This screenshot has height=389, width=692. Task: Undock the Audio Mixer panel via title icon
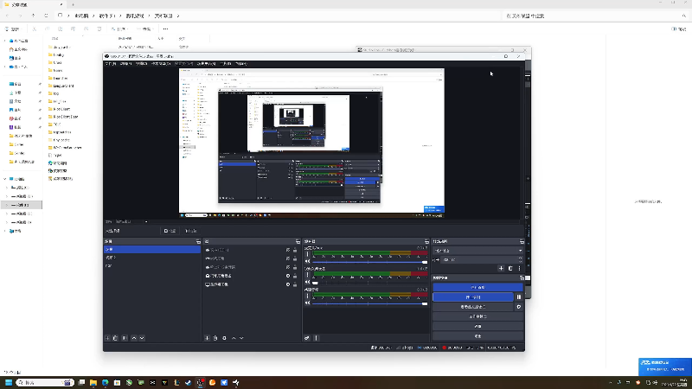[x=426, y=242]
